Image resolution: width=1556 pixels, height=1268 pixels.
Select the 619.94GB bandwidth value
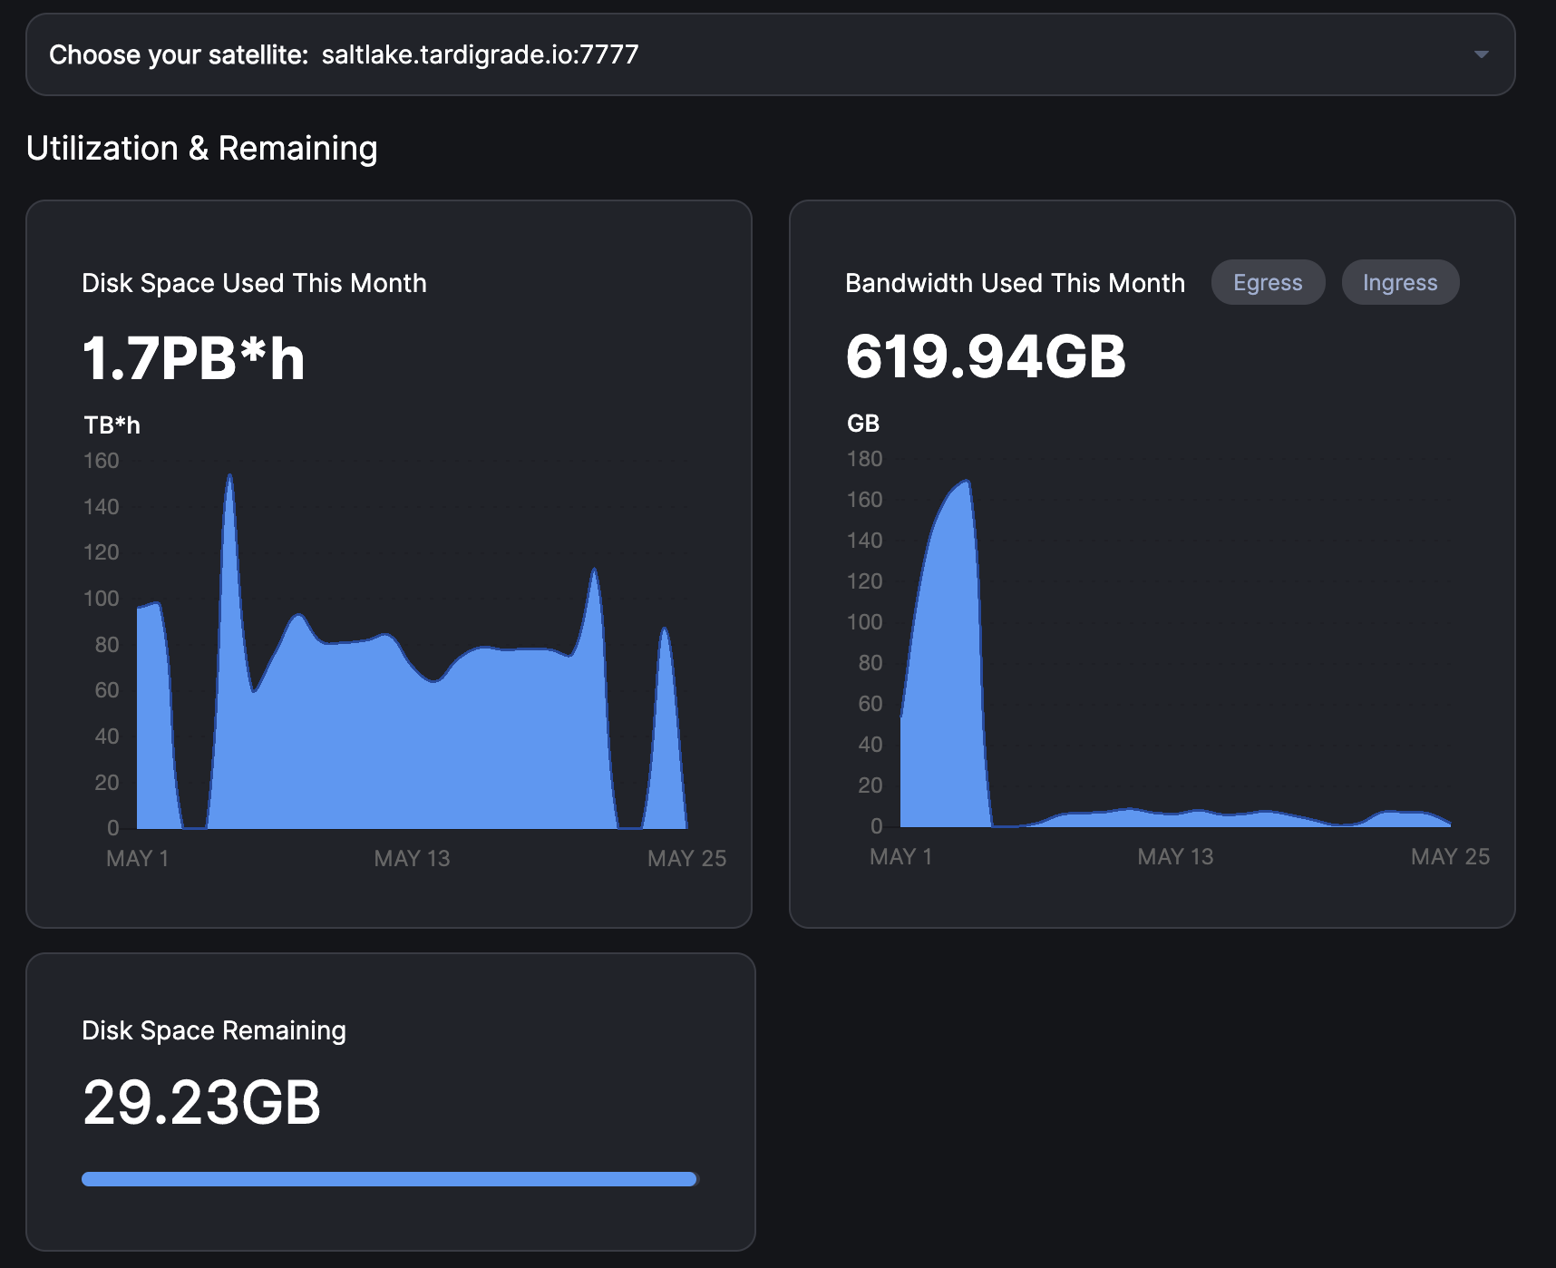(986, 356)
